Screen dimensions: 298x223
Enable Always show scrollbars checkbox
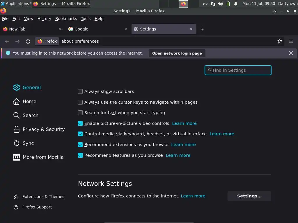[80, 91]
